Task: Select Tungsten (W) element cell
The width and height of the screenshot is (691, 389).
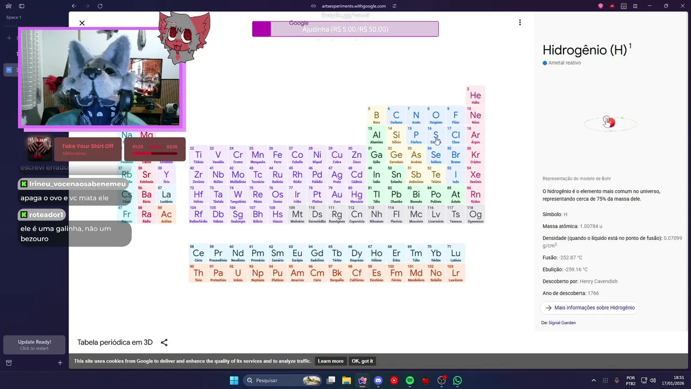Action: [238, 195]
